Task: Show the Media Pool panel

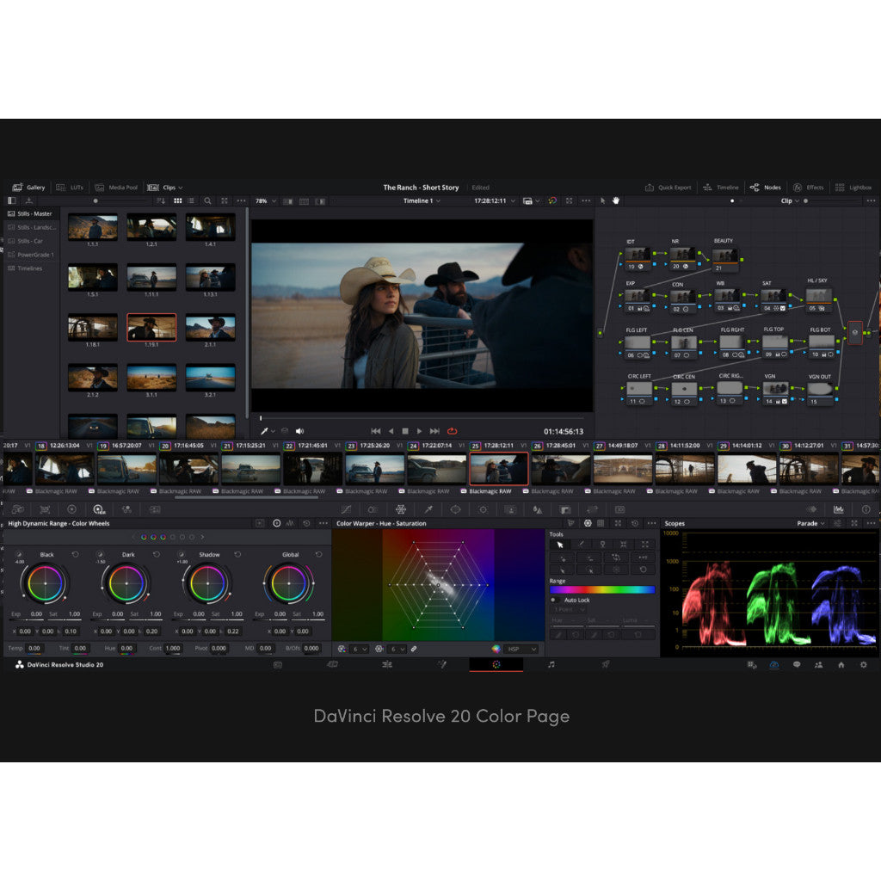Action: click(x=116, y=187)
